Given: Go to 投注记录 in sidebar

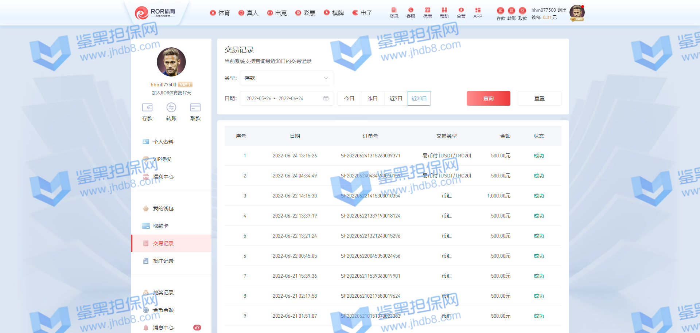Looking at the screenshot, I should coord(163,261).
